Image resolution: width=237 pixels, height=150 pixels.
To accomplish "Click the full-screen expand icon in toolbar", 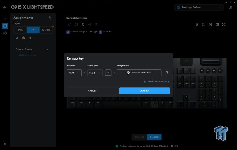I will click(x=224, y=24).
